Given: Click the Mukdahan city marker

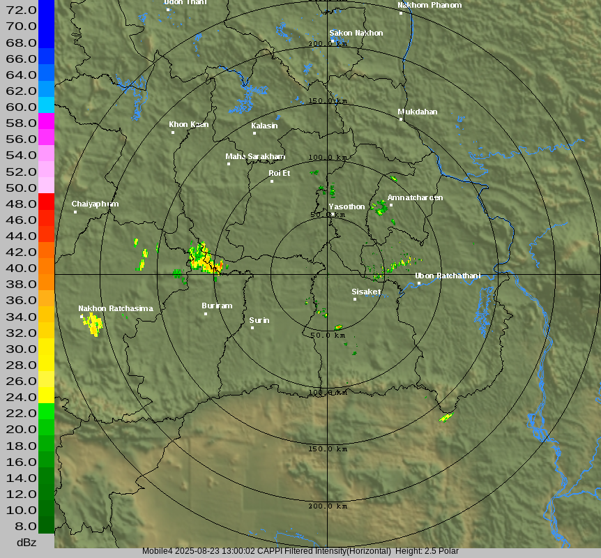Looking at the screenshot, I should (x=401, y=119).
